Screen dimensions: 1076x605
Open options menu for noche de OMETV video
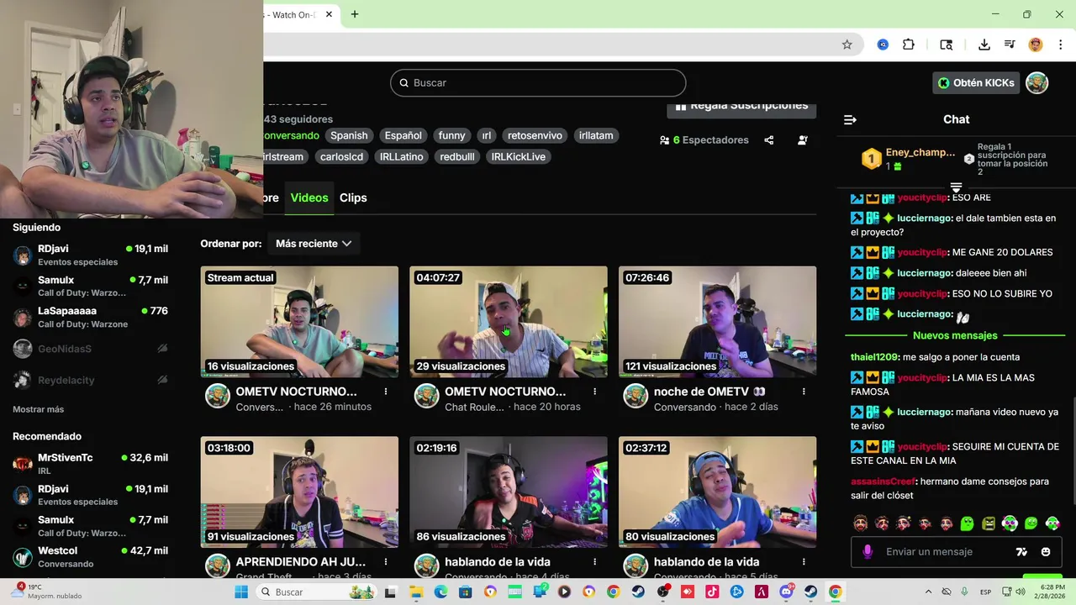[x=804, y=392]
